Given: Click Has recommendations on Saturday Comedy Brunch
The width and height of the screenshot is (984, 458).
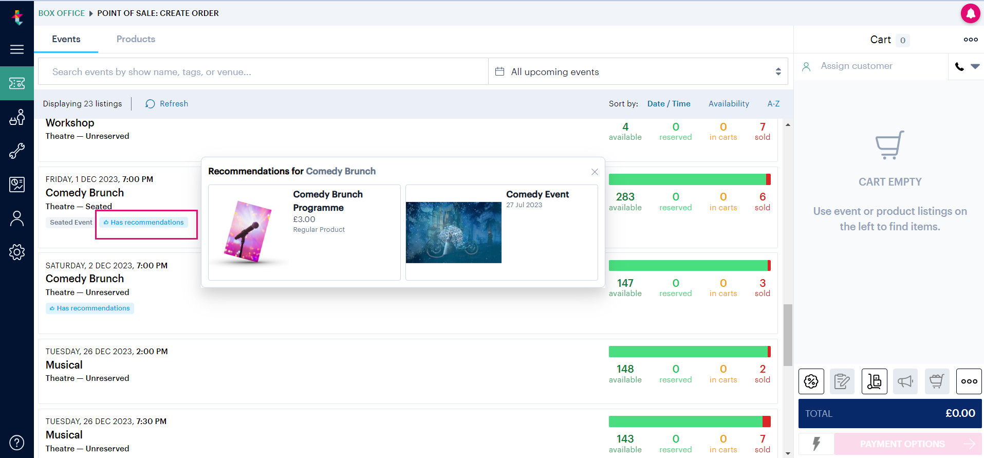Looking at the screenshot, I should click(x=90, y=308).
